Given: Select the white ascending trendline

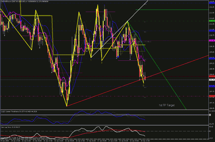Looking at the screenshot, I should pos(119,29).
